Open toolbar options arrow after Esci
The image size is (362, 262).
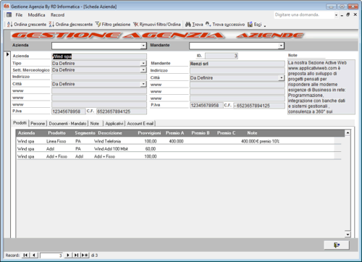pos(265,25)
